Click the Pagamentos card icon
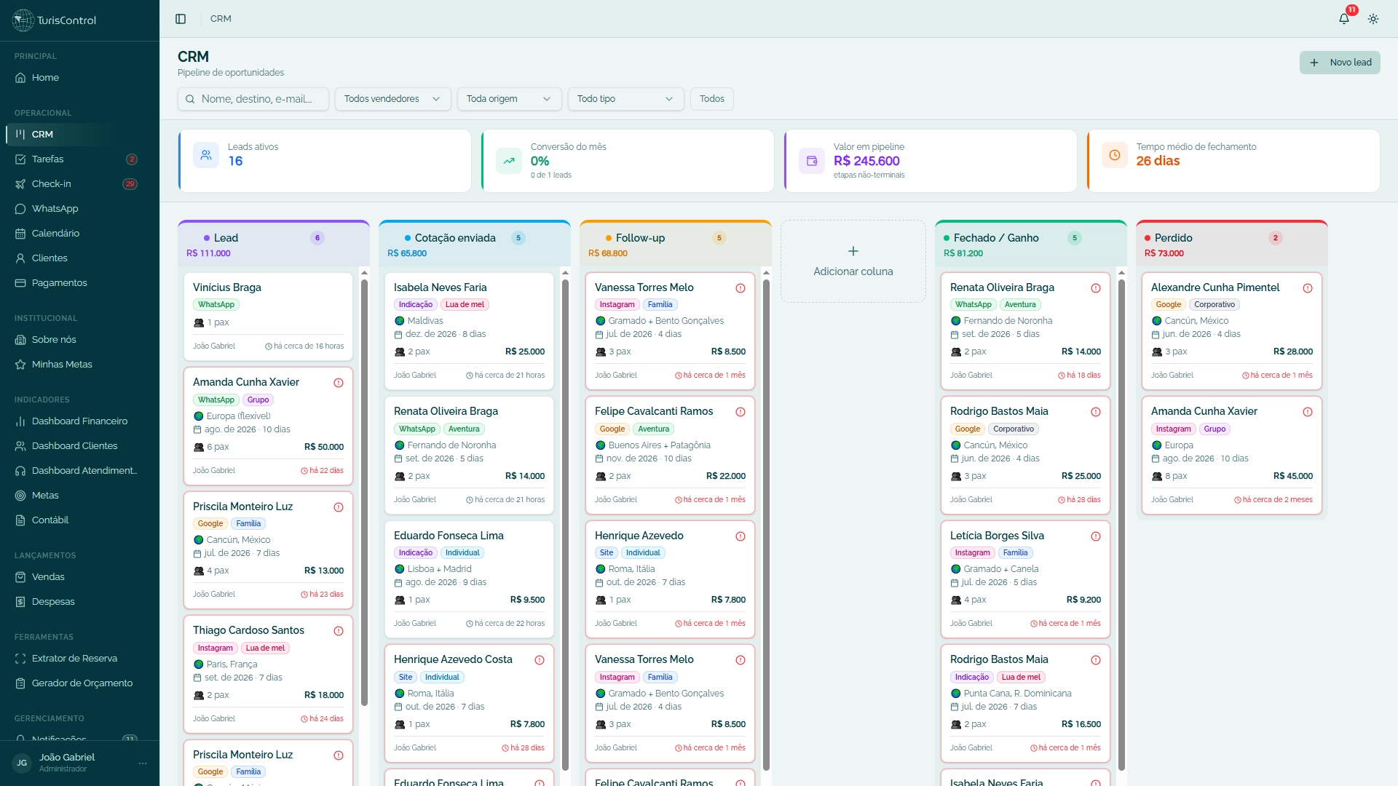 click(20, 283)
